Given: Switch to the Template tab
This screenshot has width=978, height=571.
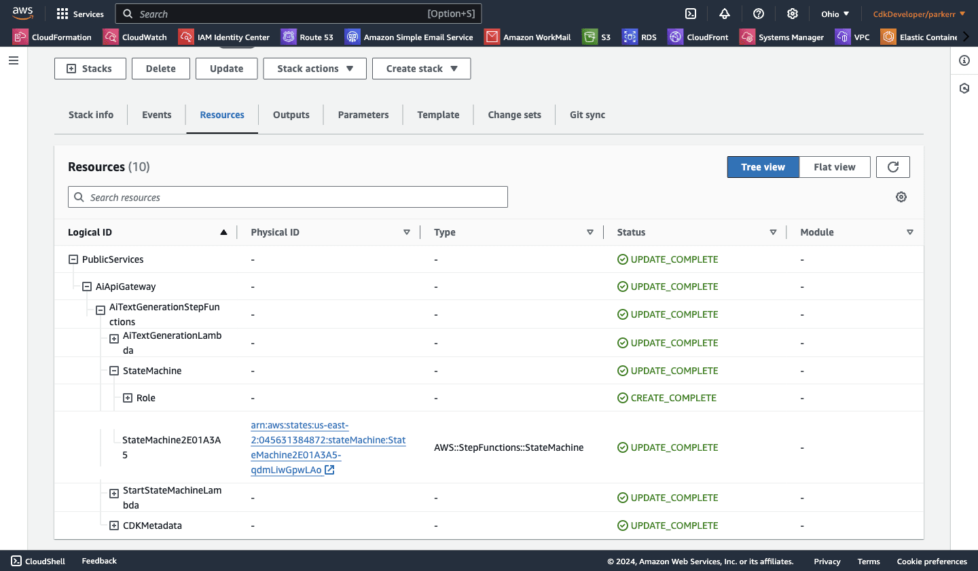Looking at the screenshot, I should point(438,115).
